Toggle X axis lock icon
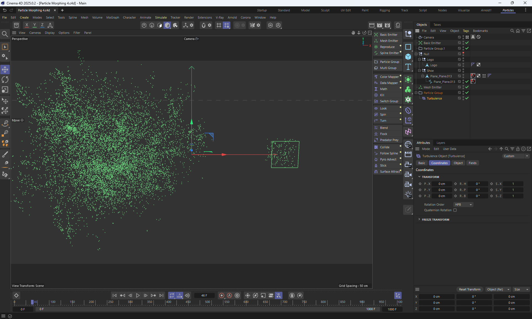532x319 pixels. click(27, 25)
